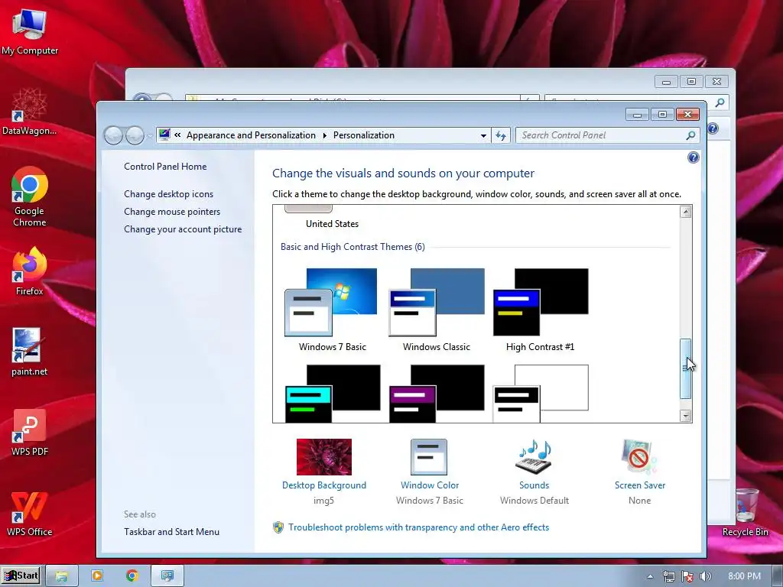Open Chrome from the taskbar
This screenshot has width=783, height=587.
click(x=132, y=576)
